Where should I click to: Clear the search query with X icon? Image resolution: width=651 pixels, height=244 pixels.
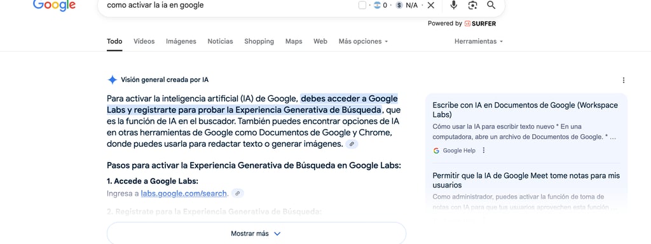tap(431, 5)
